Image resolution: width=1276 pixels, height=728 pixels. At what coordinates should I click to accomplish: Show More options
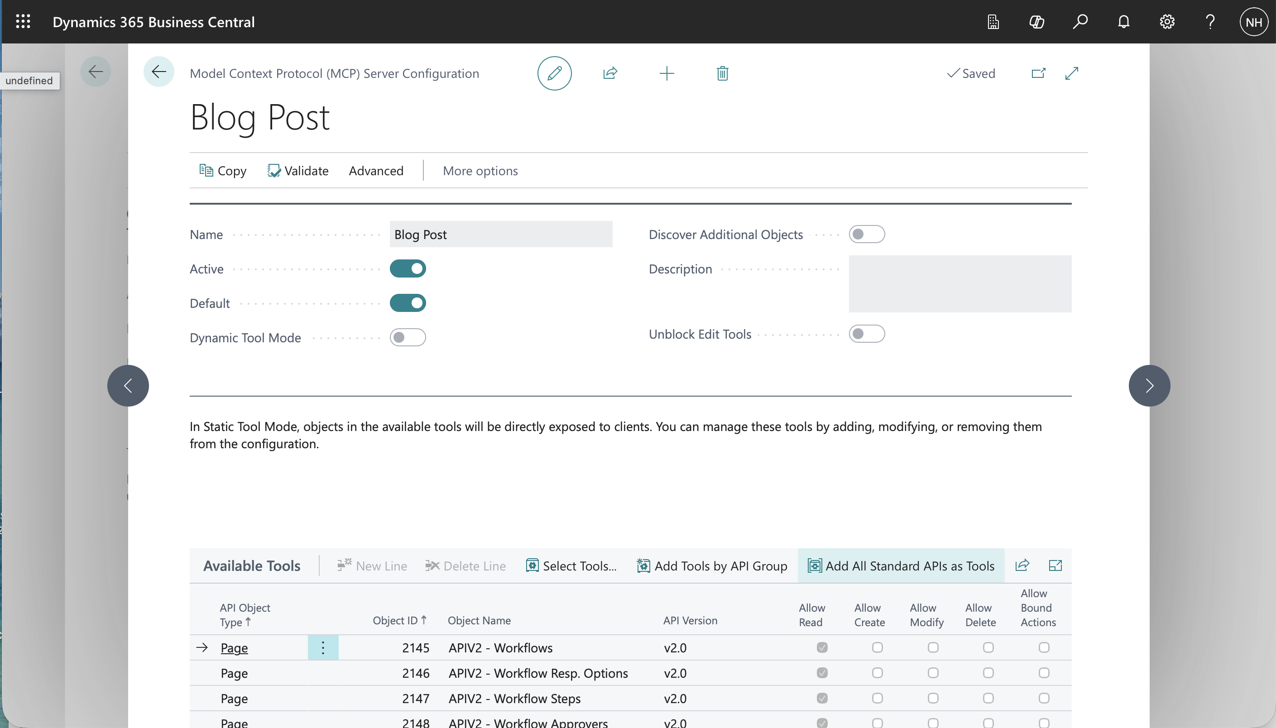point(480,171)
